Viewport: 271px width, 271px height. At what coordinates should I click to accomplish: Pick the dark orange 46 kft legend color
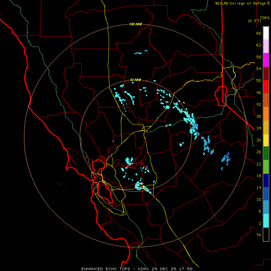(266, 100)
